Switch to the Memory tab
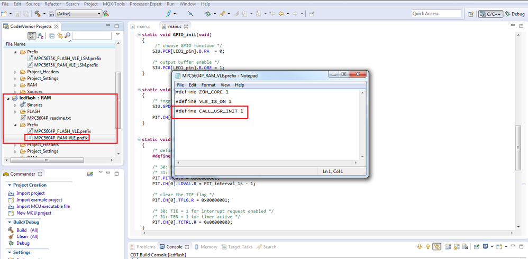 (x=205, y=246)
